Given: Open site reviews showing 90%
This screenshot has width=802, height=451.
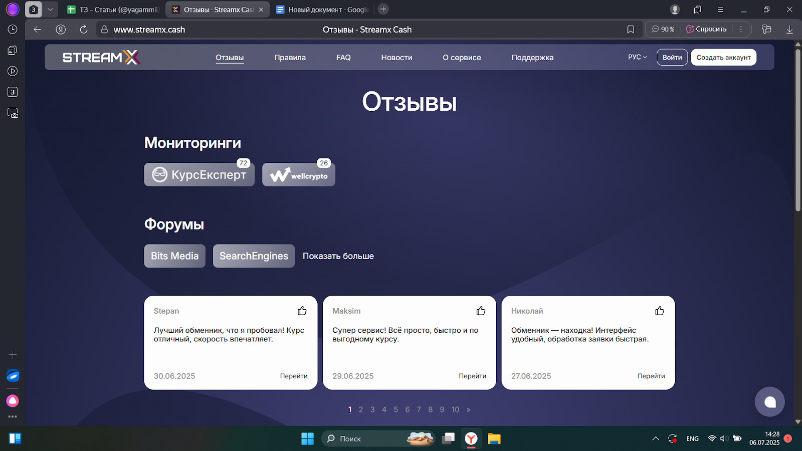Looking at the screenshot, I should 663,30.
